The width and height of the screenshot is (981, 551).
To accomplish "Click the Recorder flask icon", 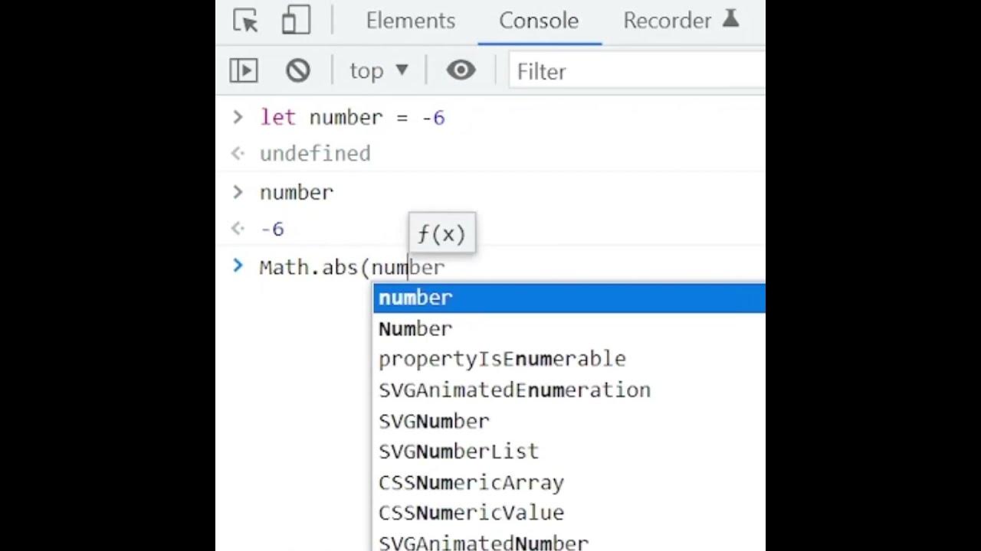I will pyautogui.click(x=730, y=20).
